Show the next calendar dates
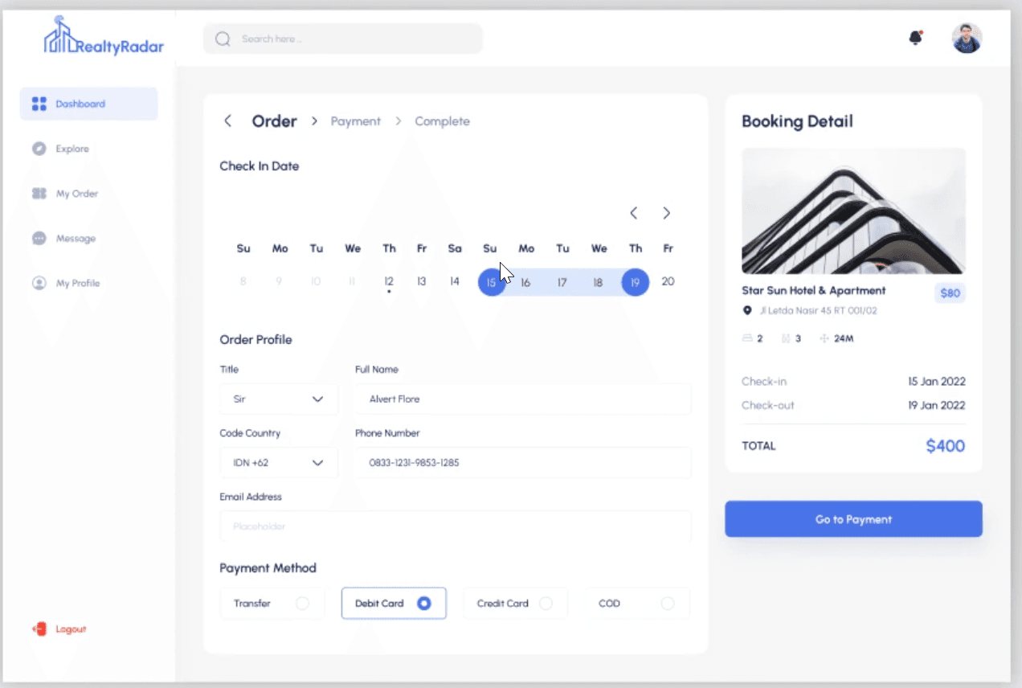The height and width of the screenshot is (688, 1022). tap(666, 213)
